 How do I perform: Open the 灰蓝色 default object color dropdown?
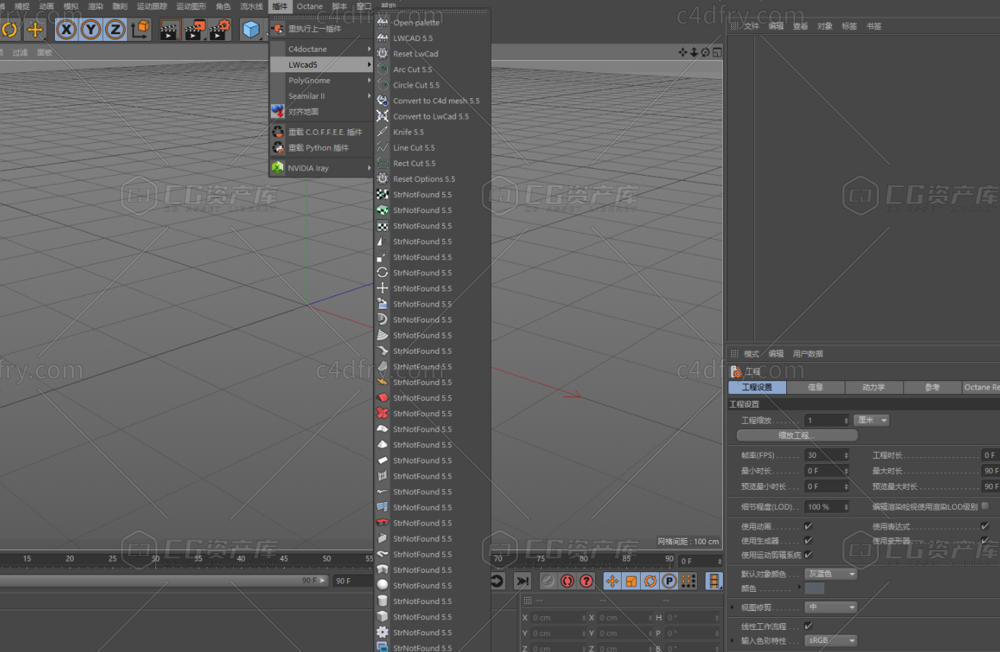[x=831, y=574]
